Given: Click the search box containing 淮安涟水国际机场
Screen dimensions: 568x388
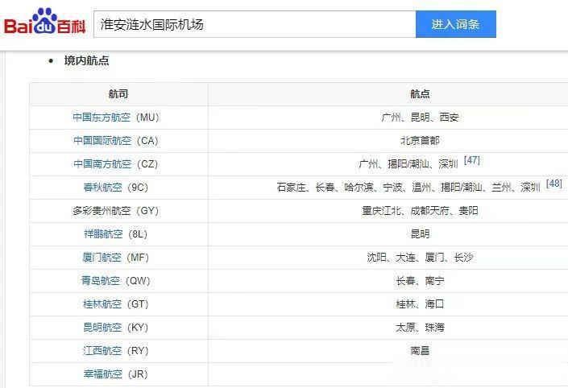Looking at the screenshot, I should click(x=255, y=24).
